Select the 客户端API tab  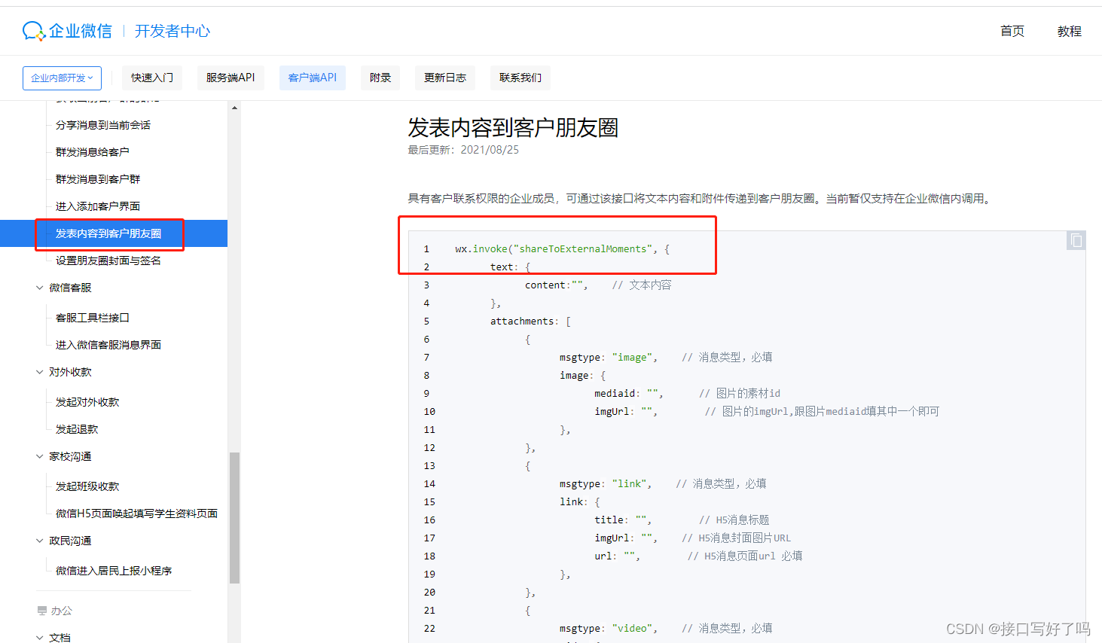point(313,78)
